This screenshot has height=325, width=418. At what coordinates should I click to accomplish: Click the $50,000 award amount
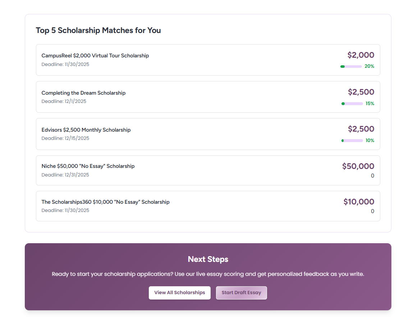coord(358,166)
